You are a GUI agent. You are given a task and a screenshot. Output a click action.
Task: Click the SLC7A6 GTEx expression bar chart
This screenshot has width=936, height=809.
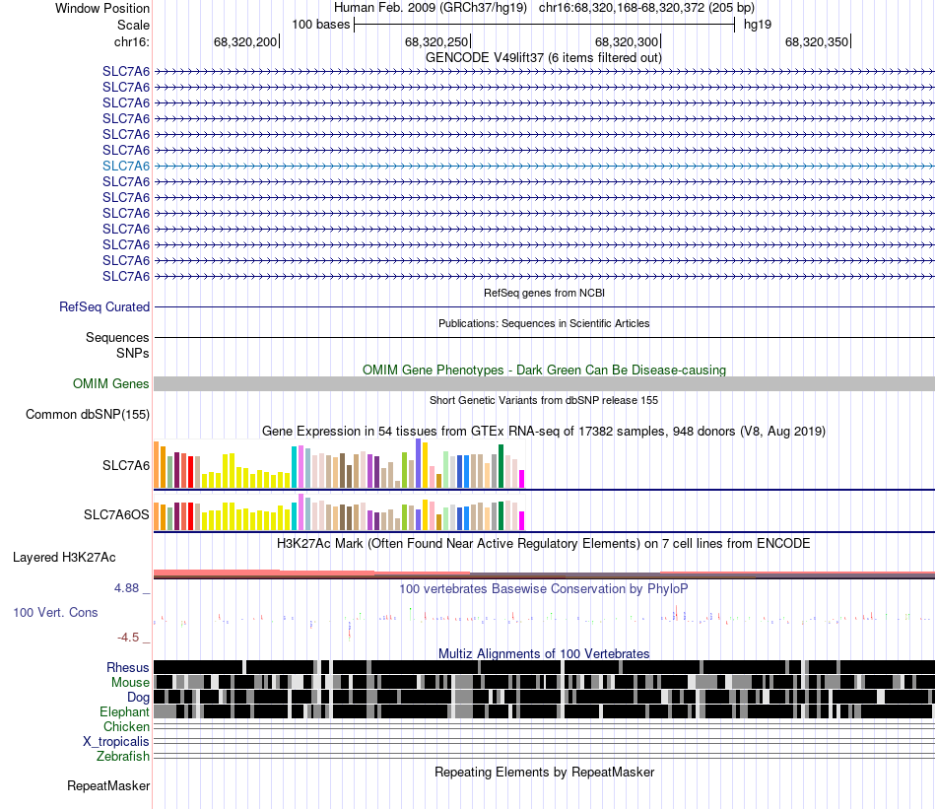(x=339, y=464)
